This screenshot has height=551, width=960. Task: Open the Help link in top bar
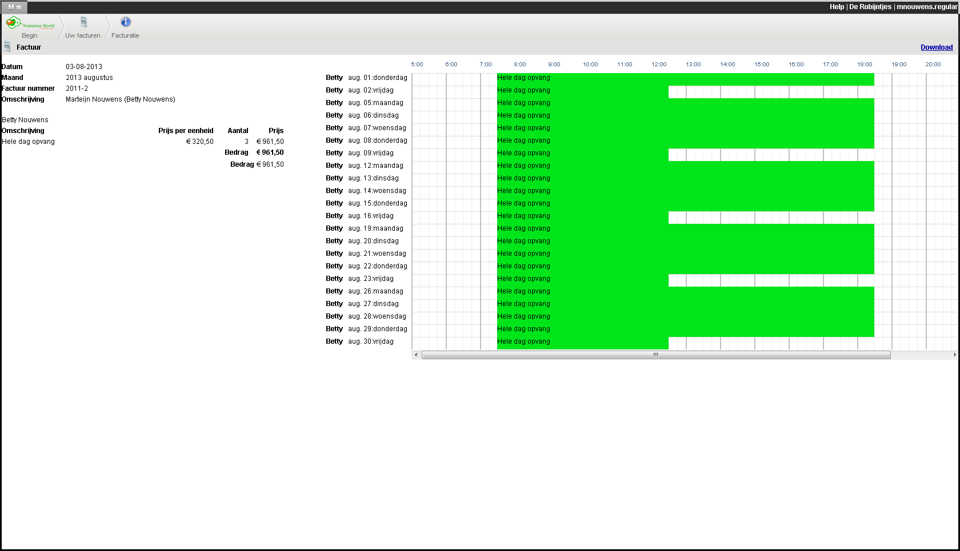tap(837, 7)
